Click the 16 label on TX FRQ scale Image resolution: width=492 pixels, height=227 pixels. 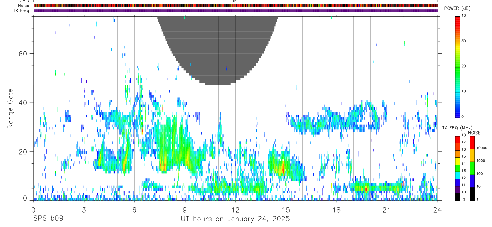click(x=464, y=149)
